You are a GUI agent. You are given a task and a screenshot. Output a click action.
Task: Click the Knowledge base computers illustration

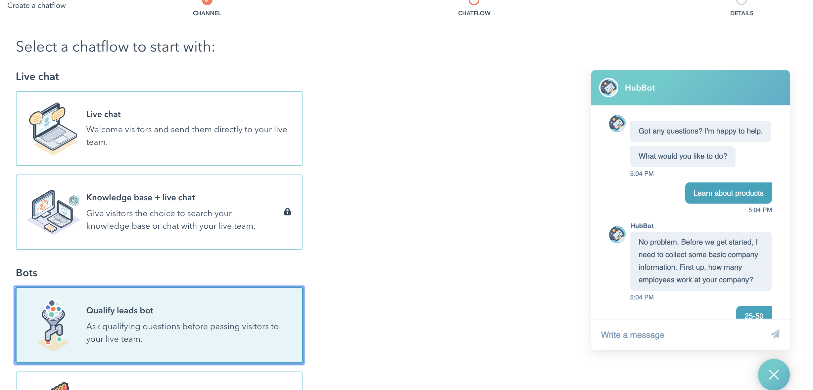coord(54,212)
